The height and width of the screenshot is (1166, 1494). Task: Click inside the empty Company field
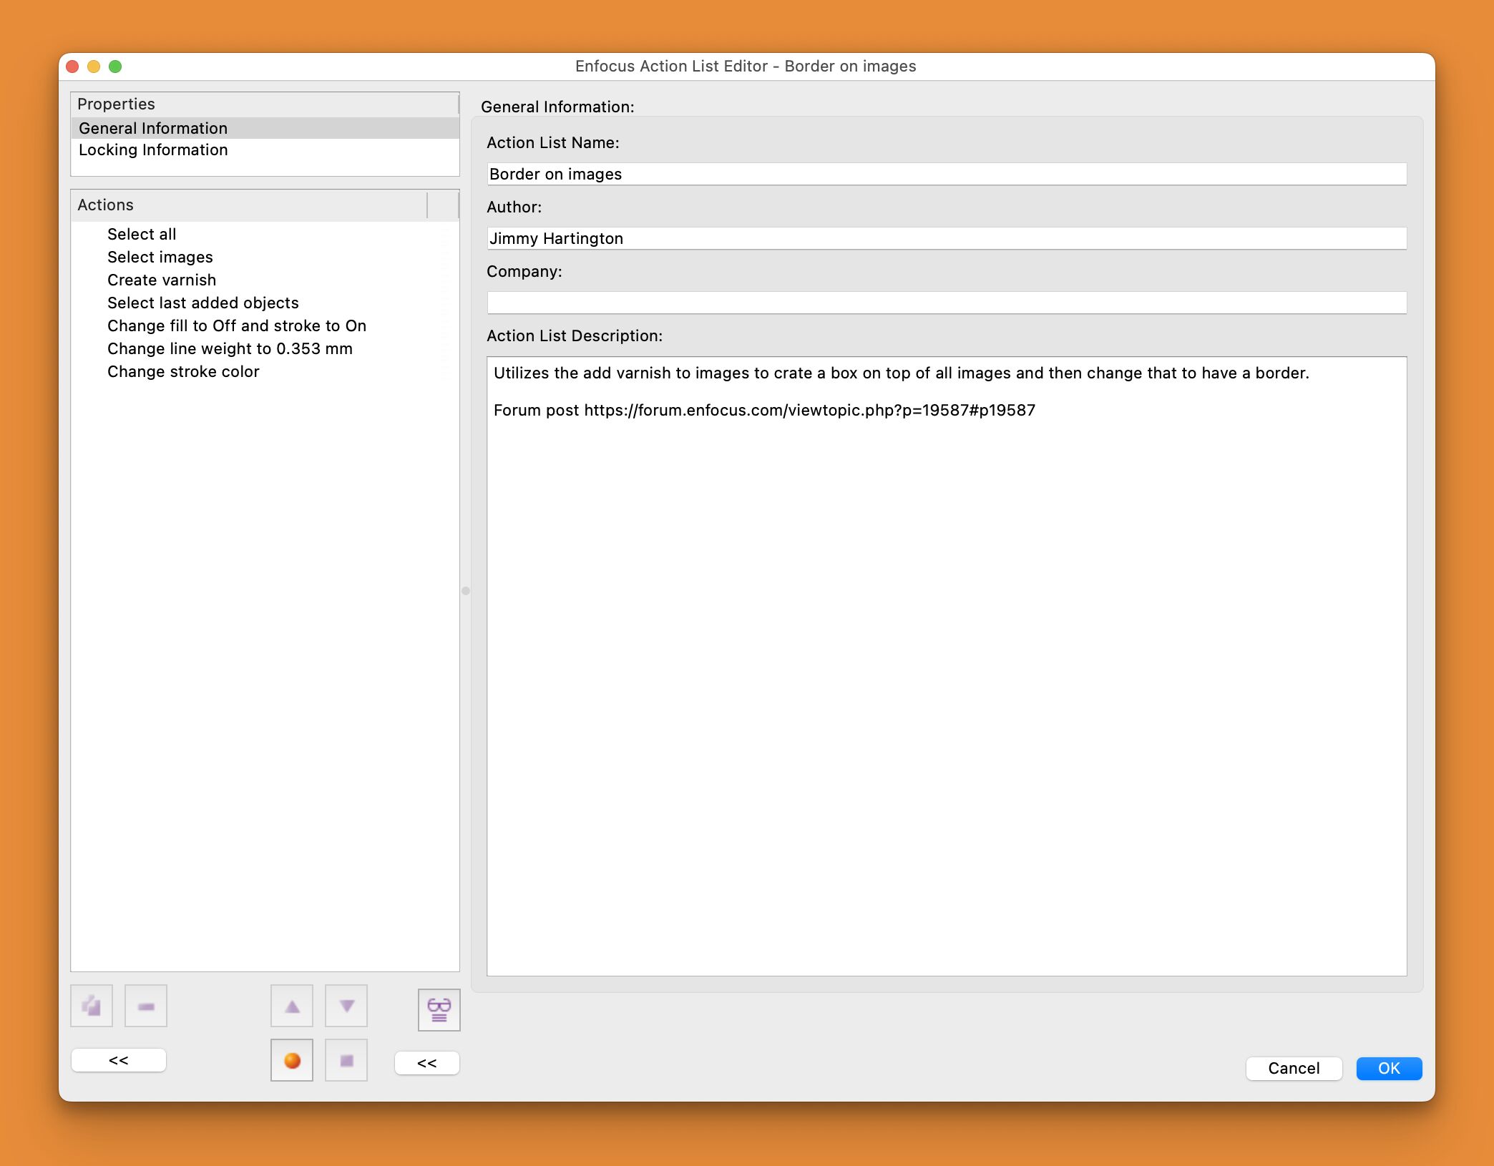(x=946, y=302)
